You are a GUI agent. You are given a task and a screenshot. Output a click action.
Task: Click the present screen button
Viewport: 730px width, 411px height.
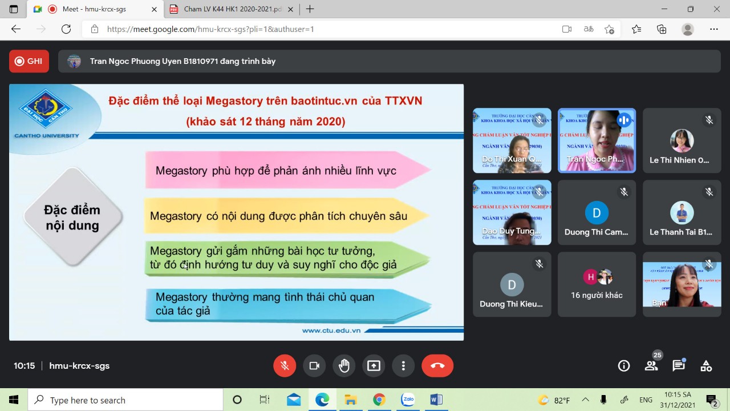374,366
